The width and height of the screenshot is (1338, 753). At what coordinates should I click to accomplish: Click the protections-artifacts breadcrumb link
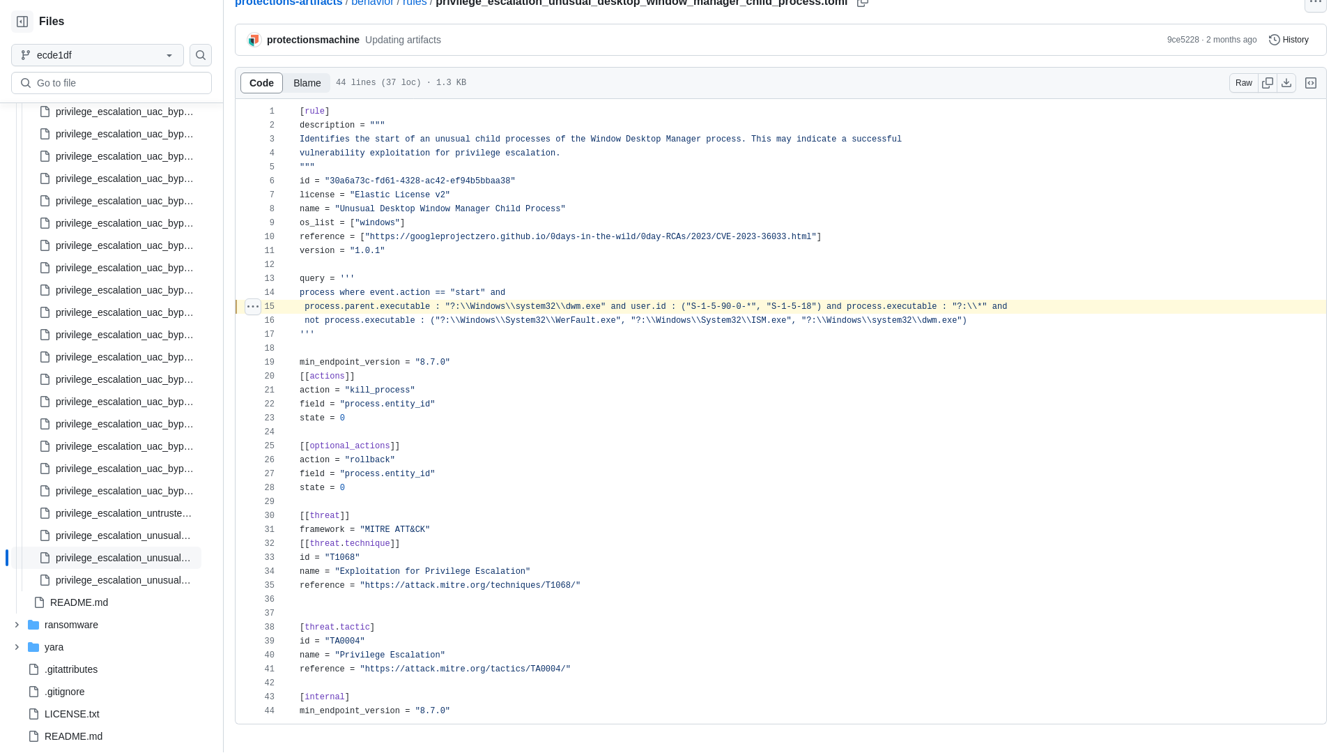point(288,3)
